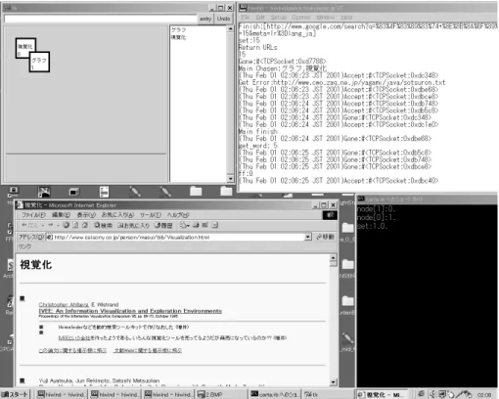Screen dimensions: 499x399
Task: Switch to carta.rb taskbar button
Action: (275, 394)
